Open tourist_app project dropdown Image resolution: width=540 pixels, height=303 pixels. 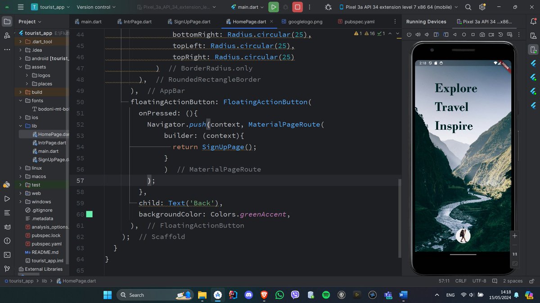tap(49, 7)
